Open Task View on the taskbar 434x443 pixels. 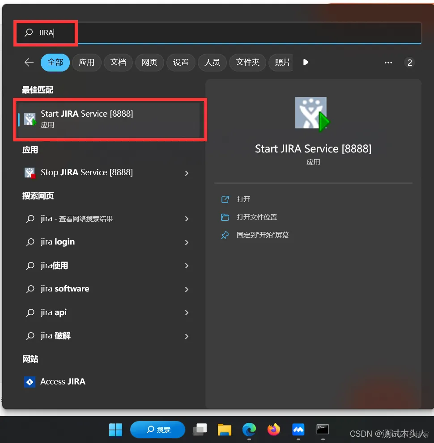[x=200, y=430]
